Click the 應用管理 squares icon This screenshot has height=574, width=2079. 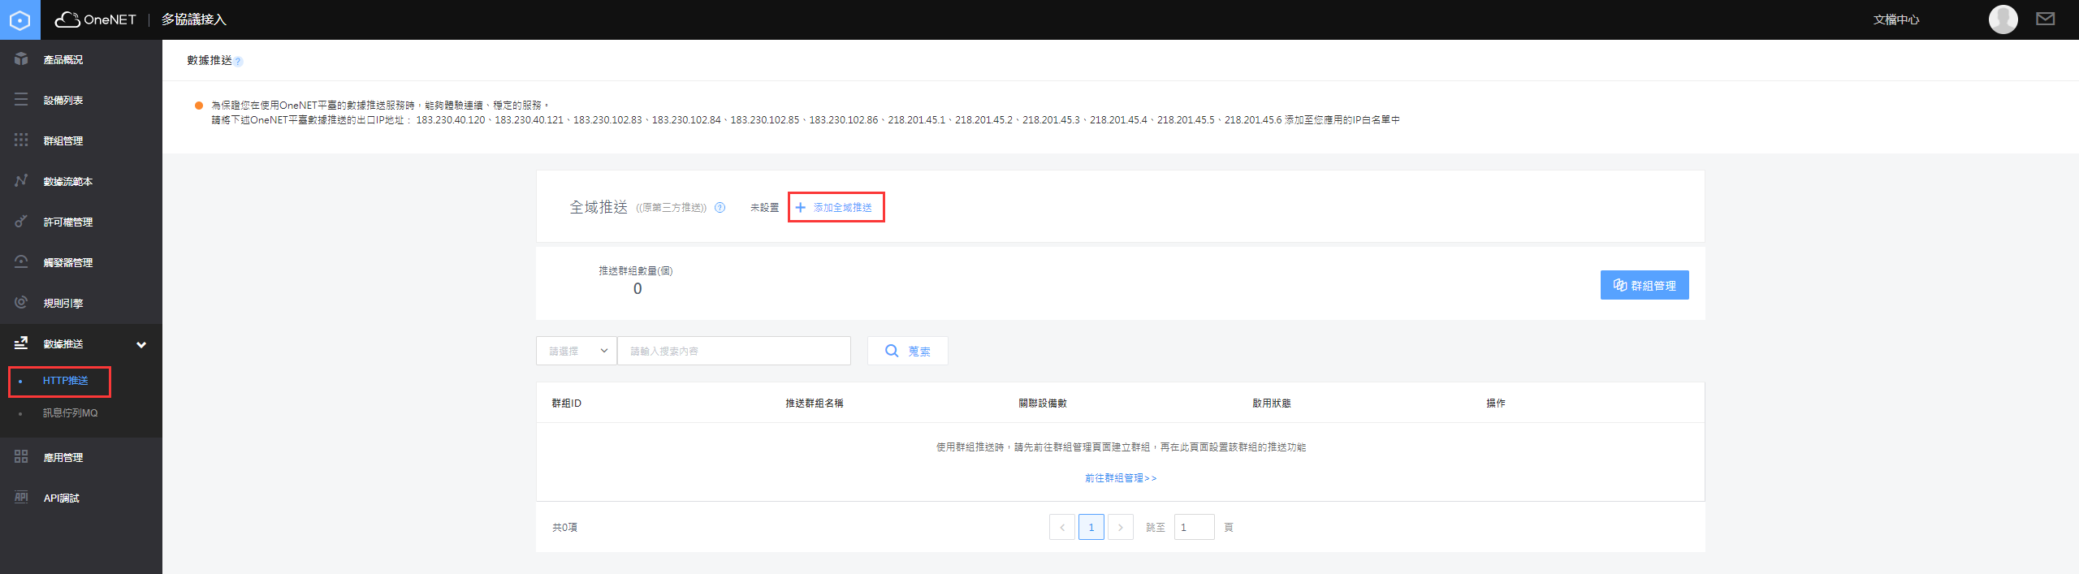(x=21, y=456)
